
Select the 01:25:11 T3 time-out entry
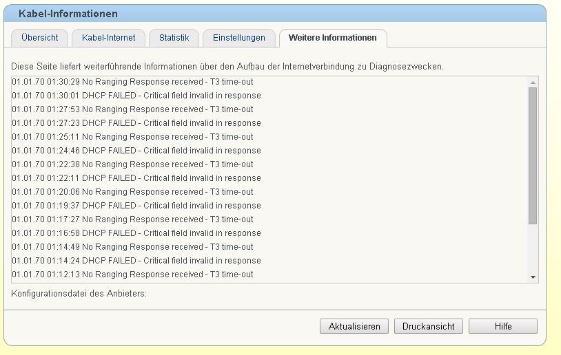[x=132, y=137]
